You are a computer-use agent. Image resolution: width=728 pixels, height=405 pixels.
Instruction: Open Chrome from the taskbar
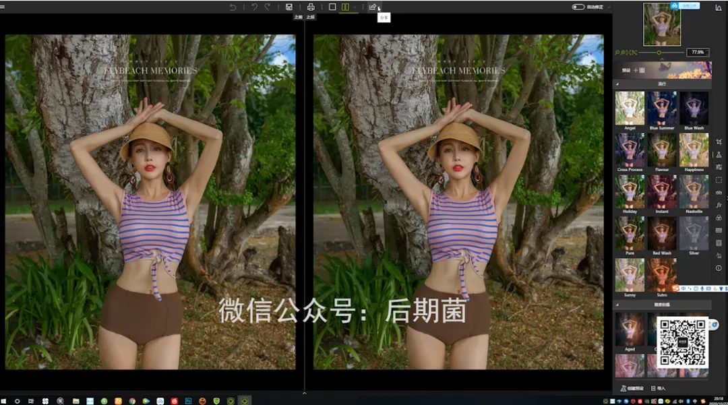[132, 401]
